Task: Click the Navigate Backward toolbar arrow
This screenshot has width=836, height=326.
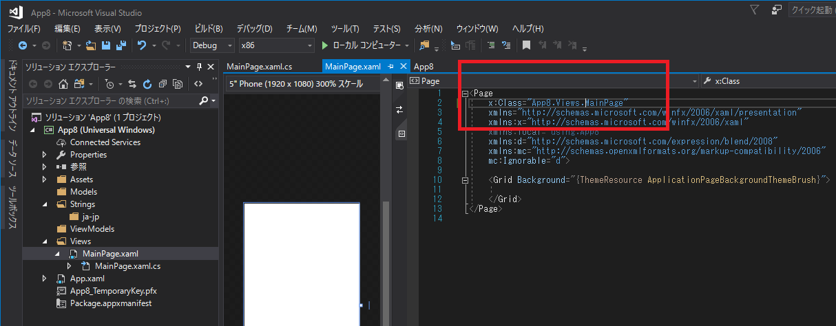Action: click(23, 45)
